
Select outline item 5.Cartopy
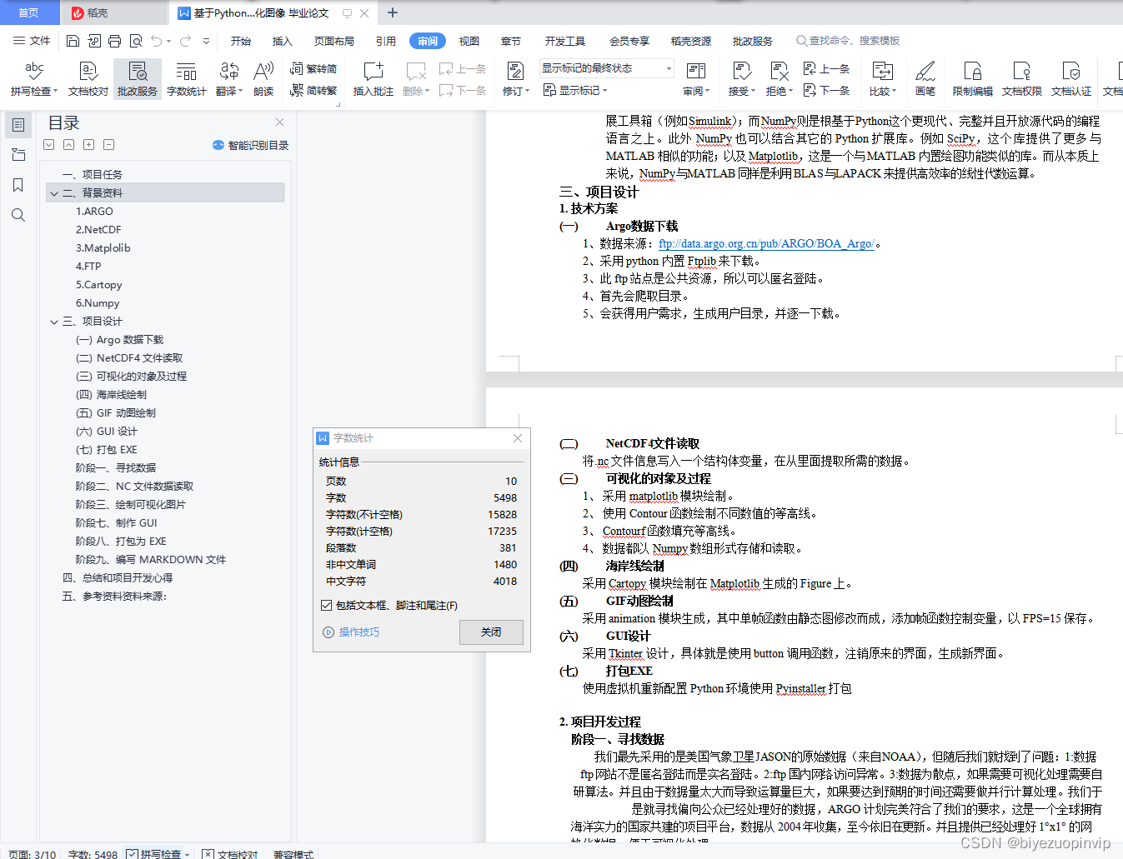point(99,285)
